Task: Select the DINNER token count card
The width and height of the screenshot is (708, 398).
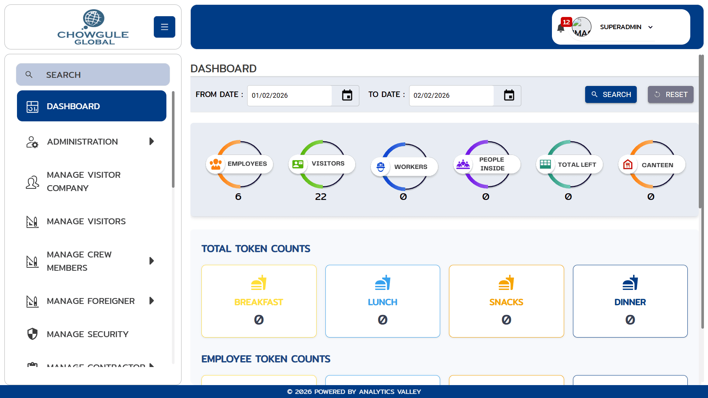Action: point(630,301)
